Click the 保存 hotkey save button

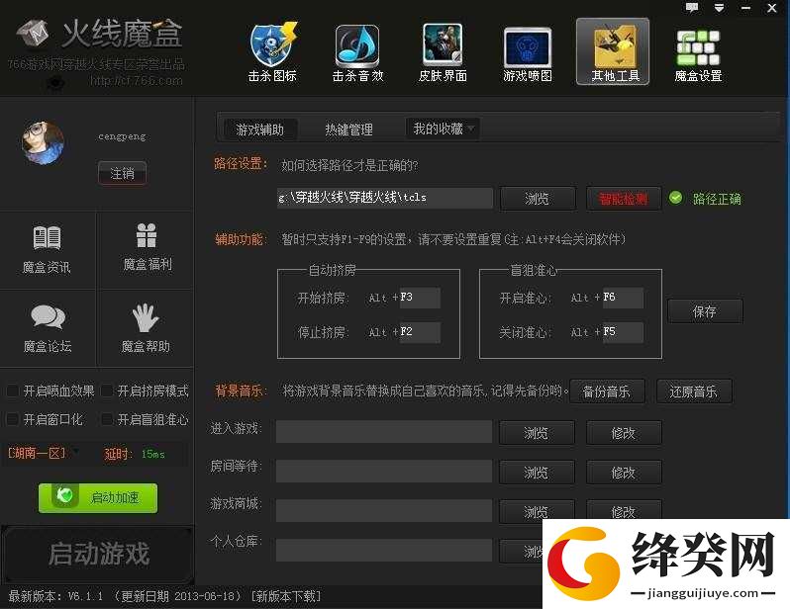pyautogui.click(x=705, y=311)
